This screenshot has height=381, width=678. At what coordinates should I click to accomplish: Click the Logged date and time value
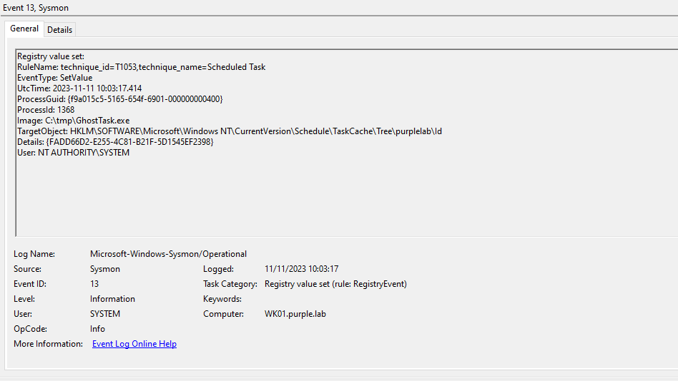pos(301,269)
